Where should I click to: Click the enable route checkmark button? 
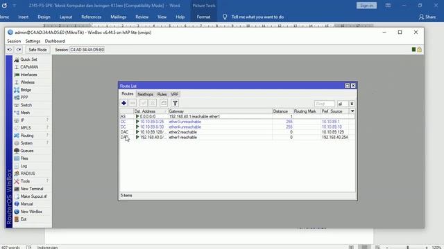[144, 103]
